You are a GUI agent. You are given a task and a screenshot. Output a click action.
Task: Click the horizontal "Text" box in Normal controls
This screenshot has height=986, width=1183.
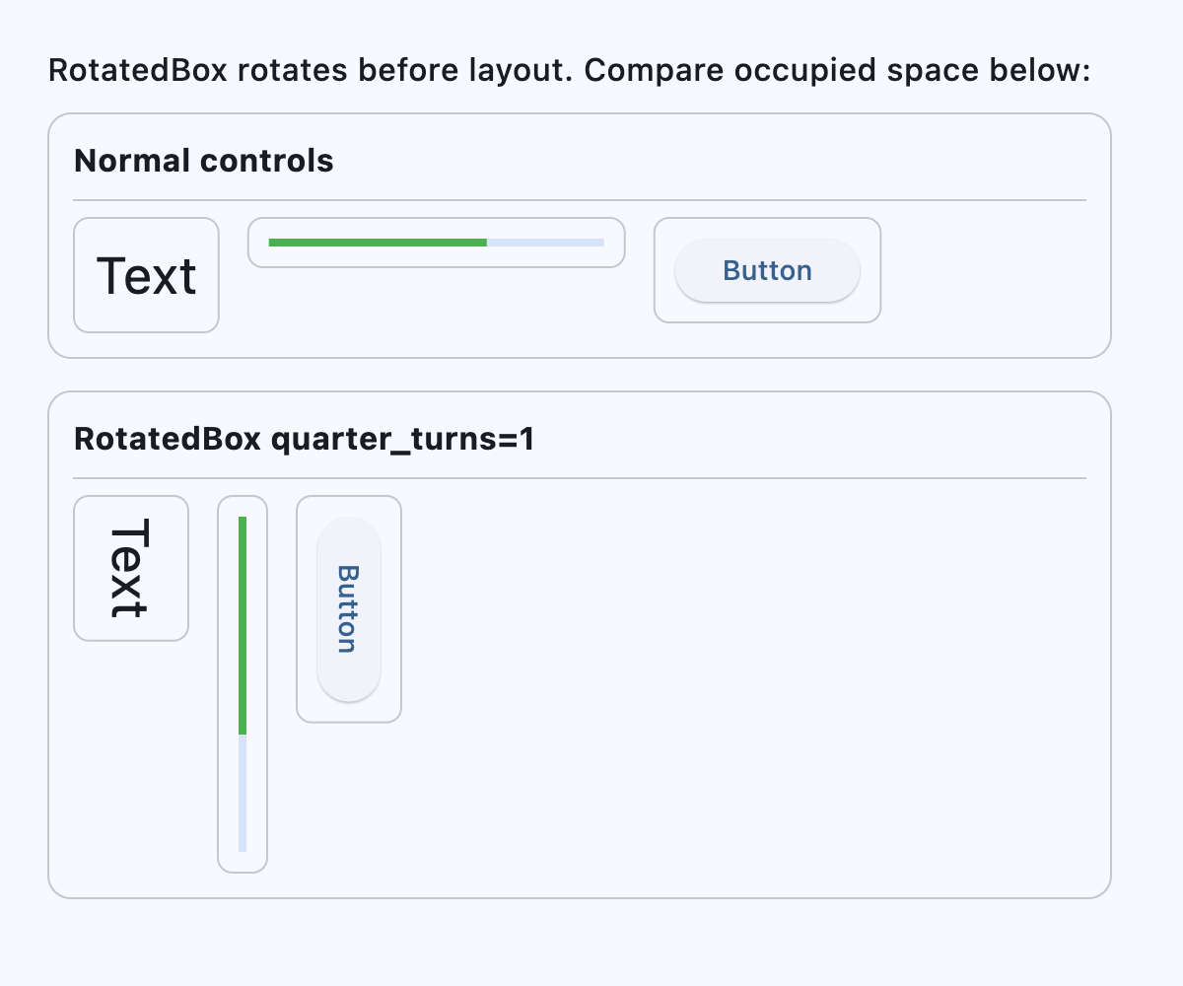(x=145, y=274)
